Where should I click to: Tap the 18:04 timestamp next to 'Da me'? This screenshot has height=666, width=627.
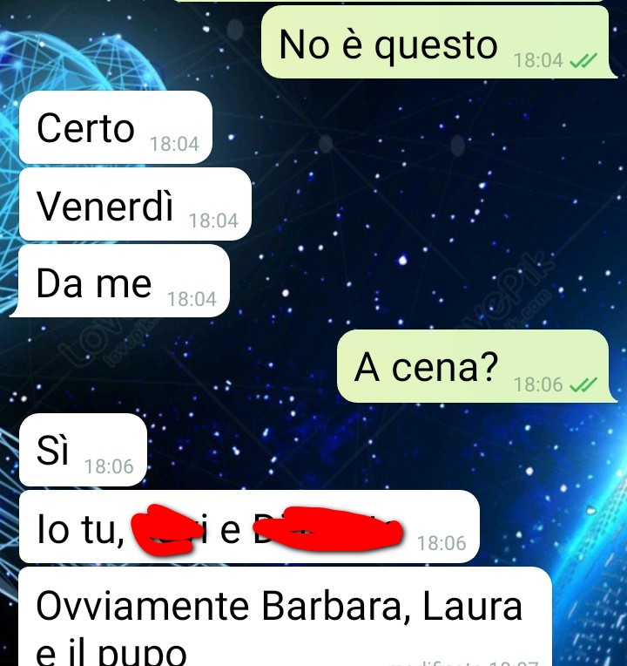click(x=192, y=300)
